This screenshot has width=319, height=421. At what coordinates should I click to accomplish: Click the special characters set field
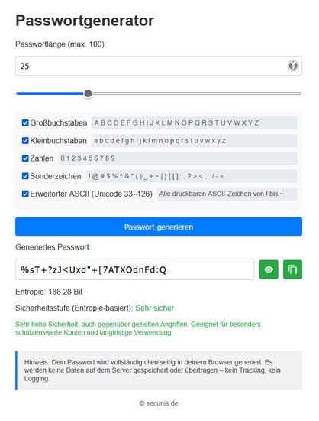point(192,176)
